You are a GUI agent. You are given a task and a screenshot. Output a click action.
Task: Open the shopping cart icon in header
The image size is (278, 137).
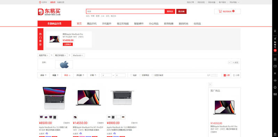click(x=220, y=11)
